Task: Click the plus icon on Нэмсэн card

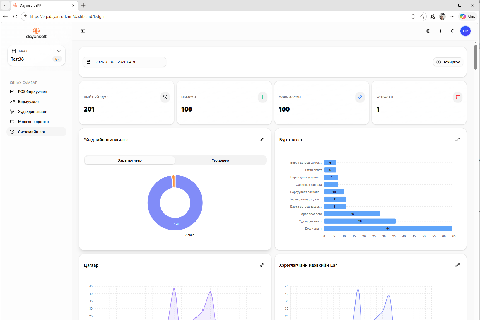Action: click(x=263, y=97)
